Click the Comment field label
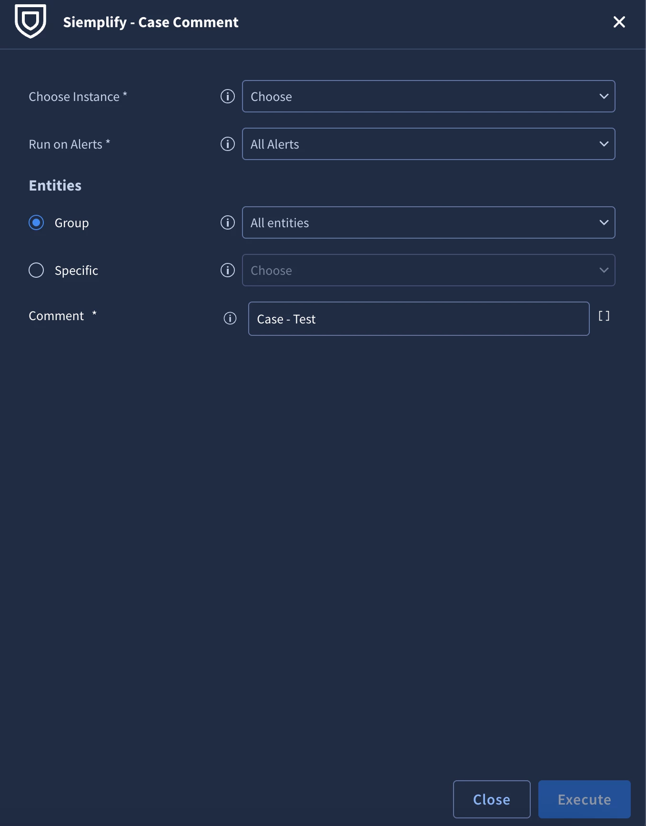Viewport: 646px width, 826px height. coord(62,315)
